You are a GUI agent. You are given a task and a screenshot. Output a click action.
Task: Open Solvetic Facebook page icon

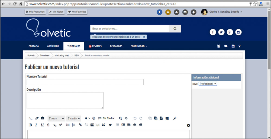213,32
